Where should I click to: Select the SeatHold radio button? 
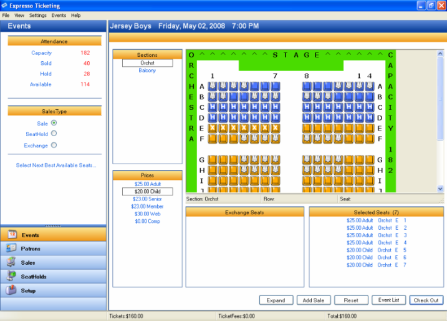coord(54,134)
